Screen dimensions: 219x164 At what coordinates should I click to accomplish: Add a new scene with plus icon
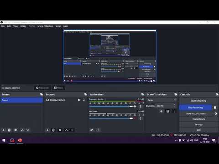tap(3, 130)
